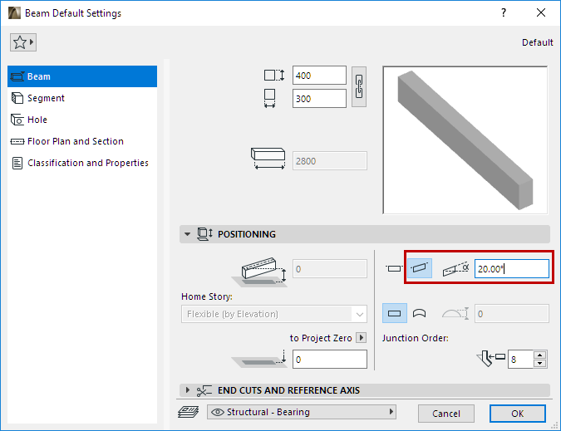This screenshot has height=431, width=561.
Task: Click the POSITIONING panel icon
Action: [x=204, y=234]
